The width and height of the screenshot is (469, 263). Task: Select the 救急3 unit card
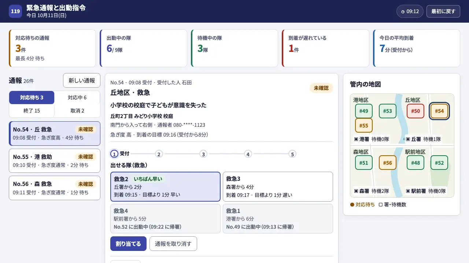[x=278, y=187]
